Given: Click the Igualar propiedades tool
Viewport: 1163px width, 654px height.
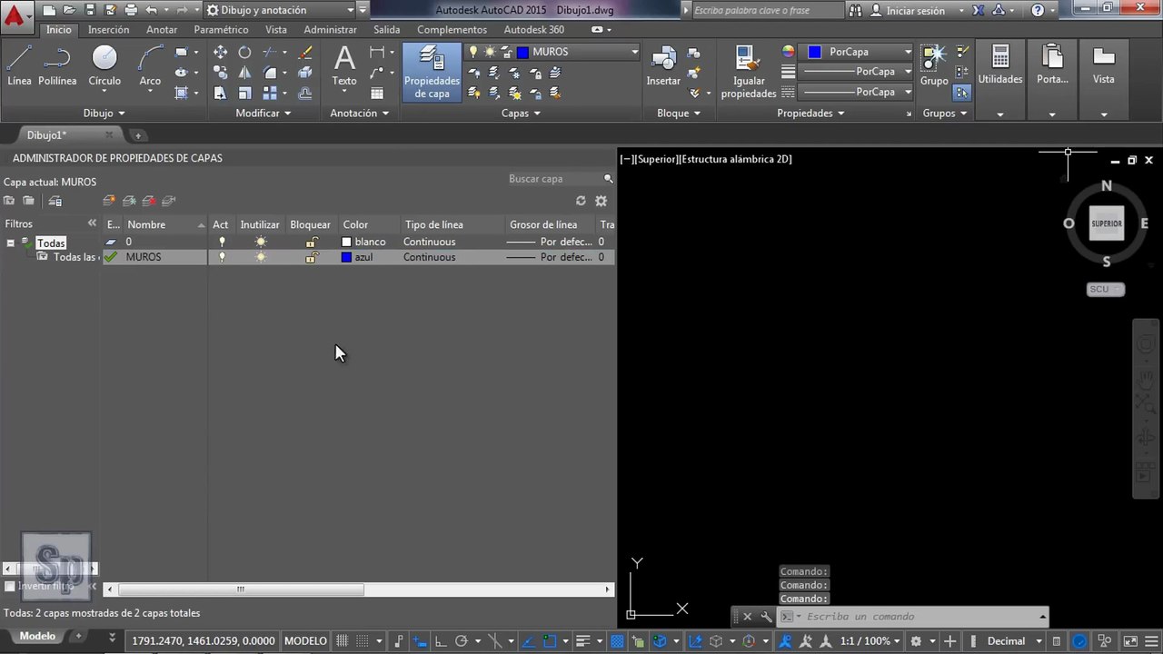Looking at the screenshot, I should pos(749,72).
